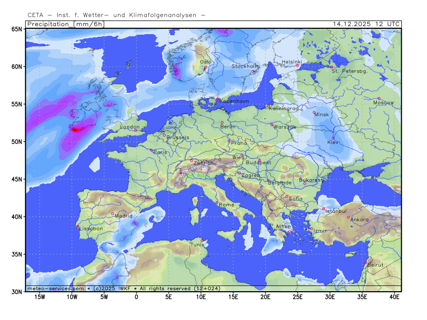Click the Oslo city marker
This screenshot has width=427, height=320.
click(x=205, y=67)
